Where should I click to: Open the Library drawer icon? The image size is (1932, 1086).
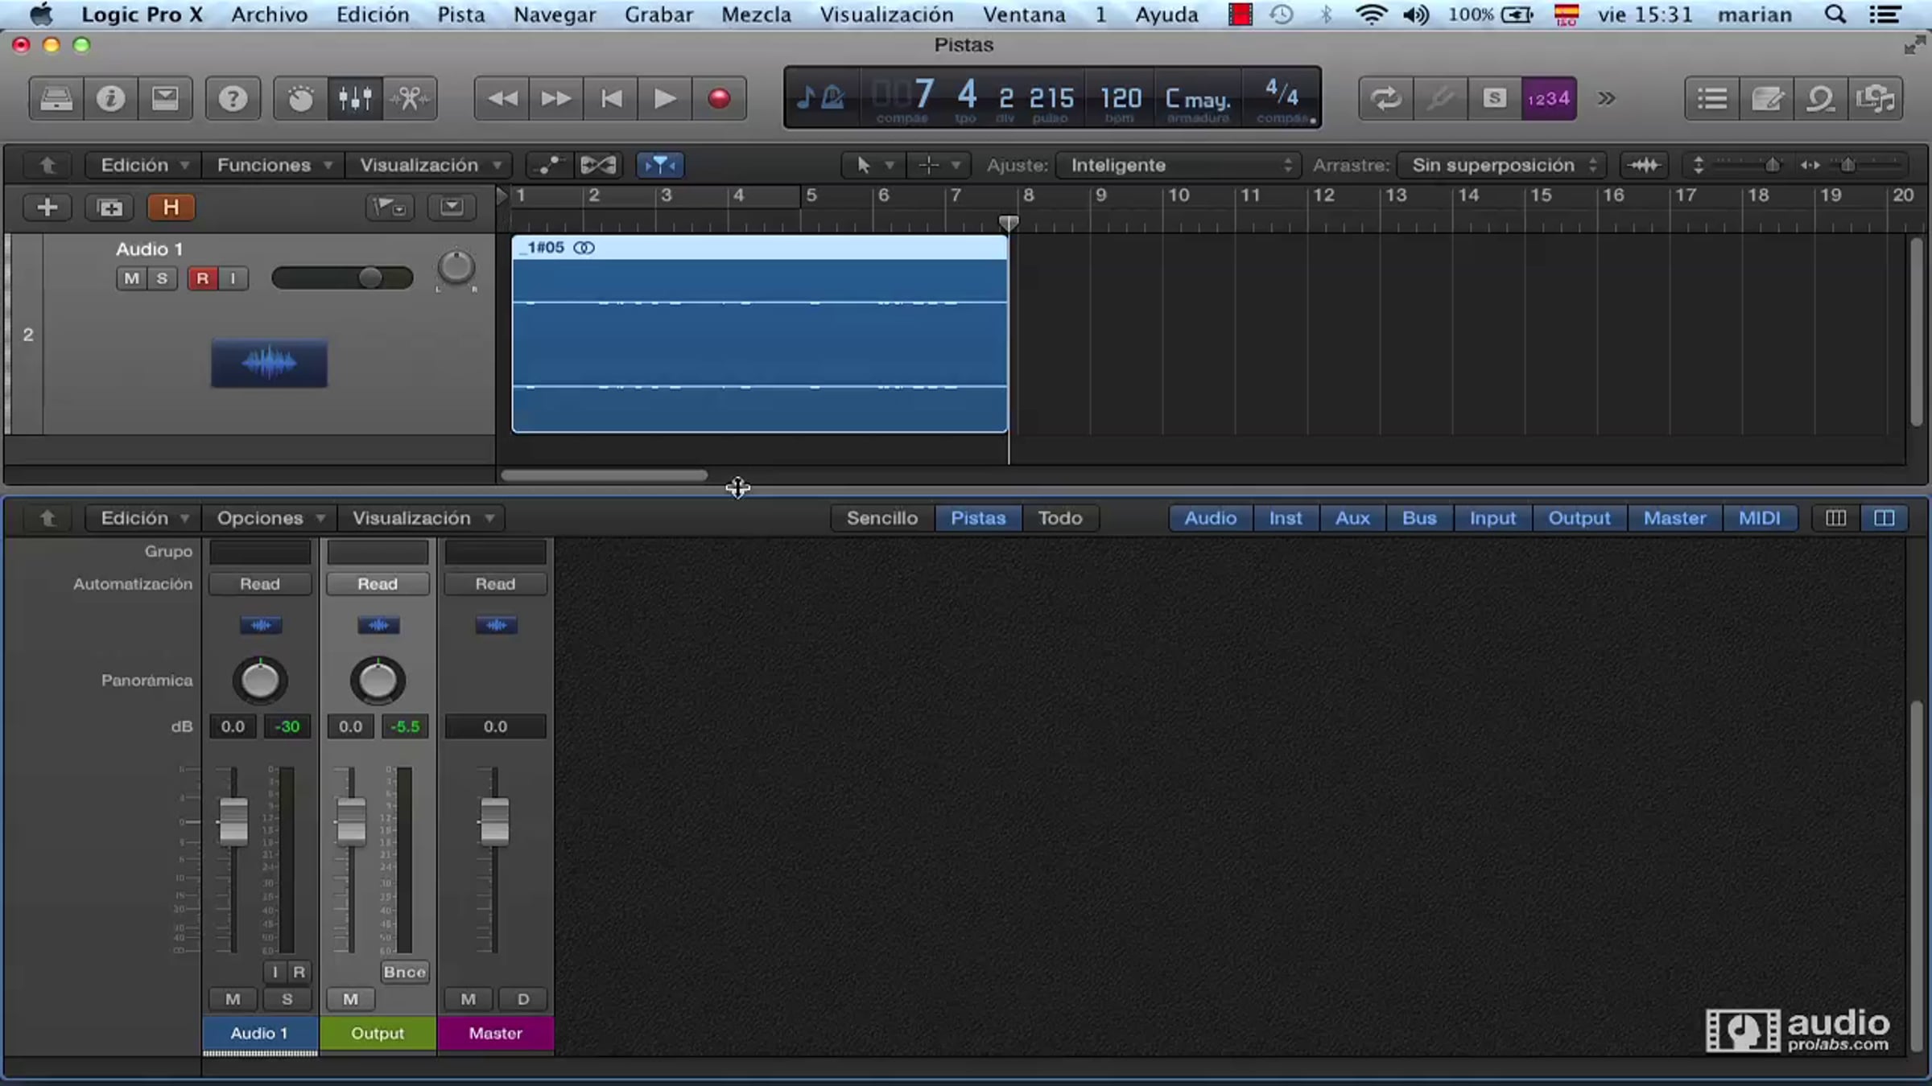pyautogui.click(x=56, y=98)
